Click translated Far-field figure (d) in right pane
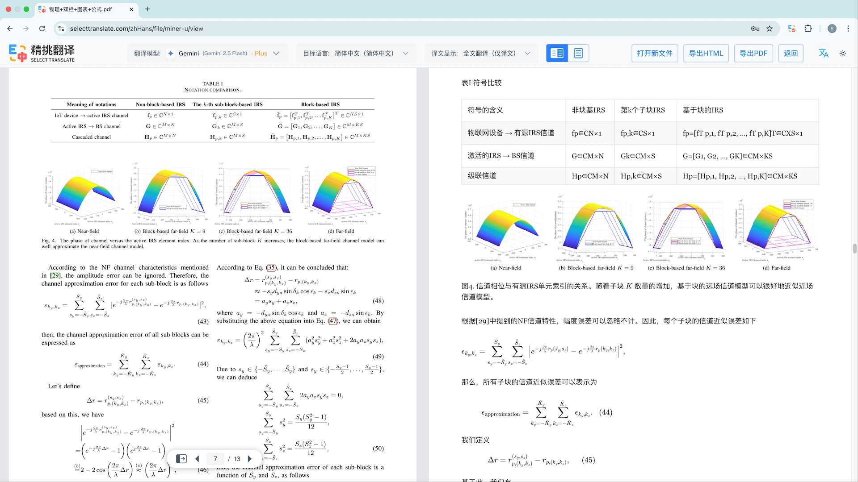This screenshot has height=482, width=858. coord(776,231)
